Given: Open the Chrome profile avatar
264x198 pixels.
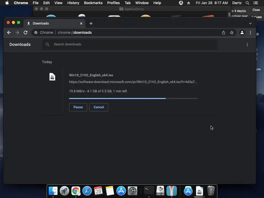Looking at the screenshot, I should pos(242,32).
